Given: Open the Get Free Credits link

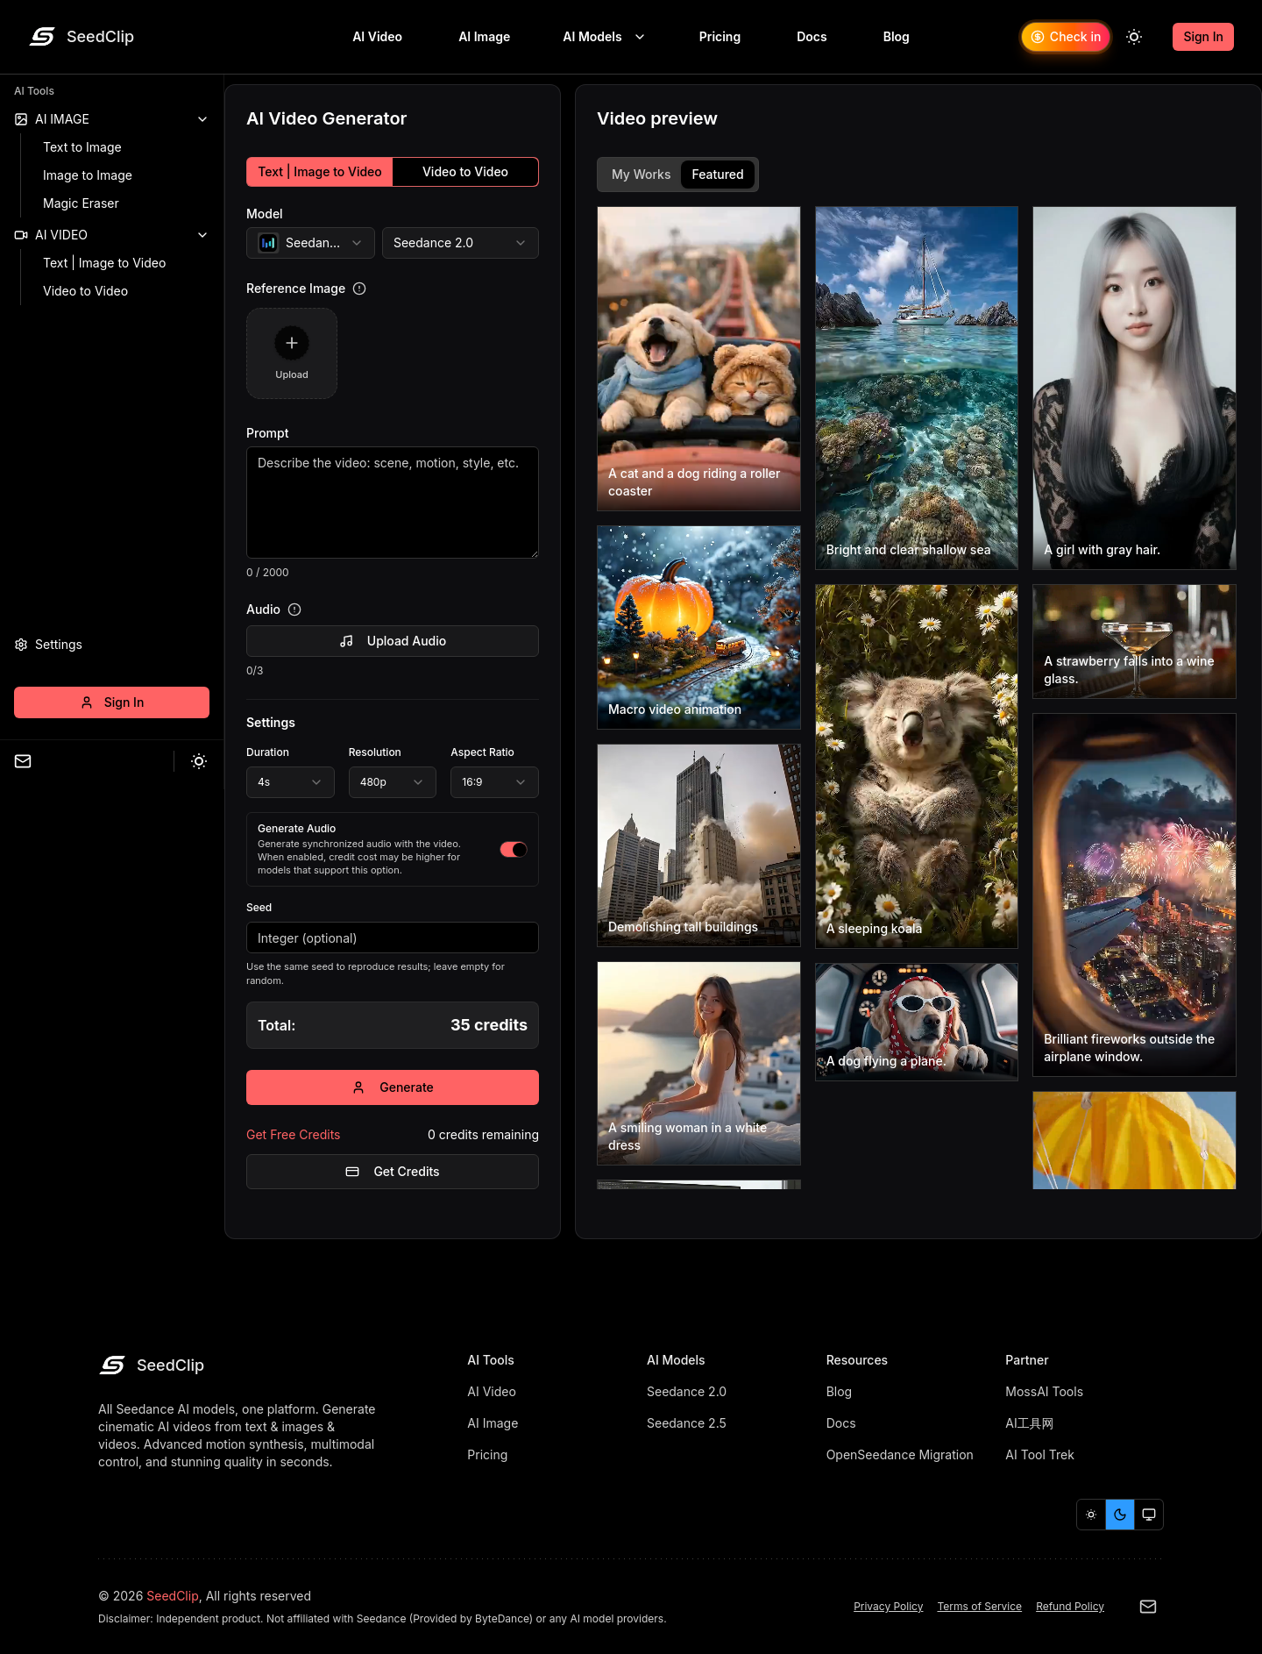Looking at the screenshot, I should tap(293, 1135).
